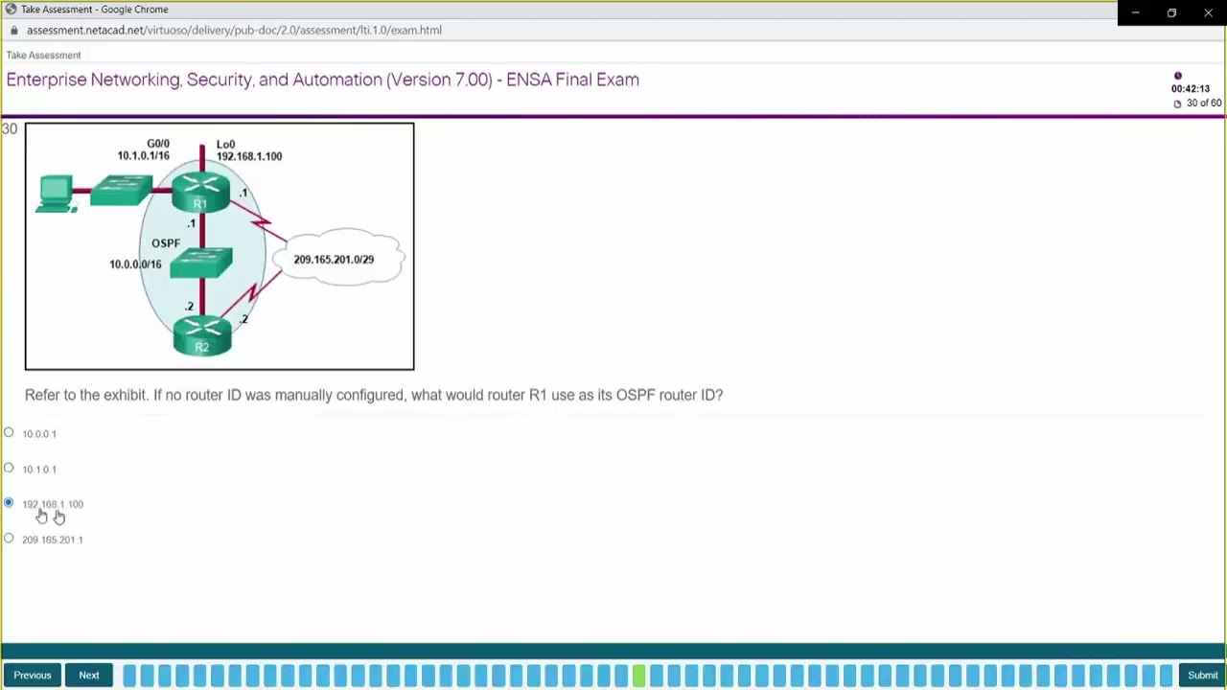Screen dimensions: 1227x690
Task: Close the Chrome window
Action: point(1208,12)
